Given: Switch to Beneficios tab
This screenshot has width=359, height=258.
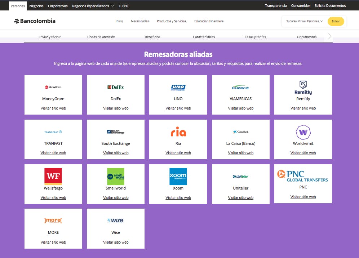Looking at the screenshot, I should [x=152, y=37].
